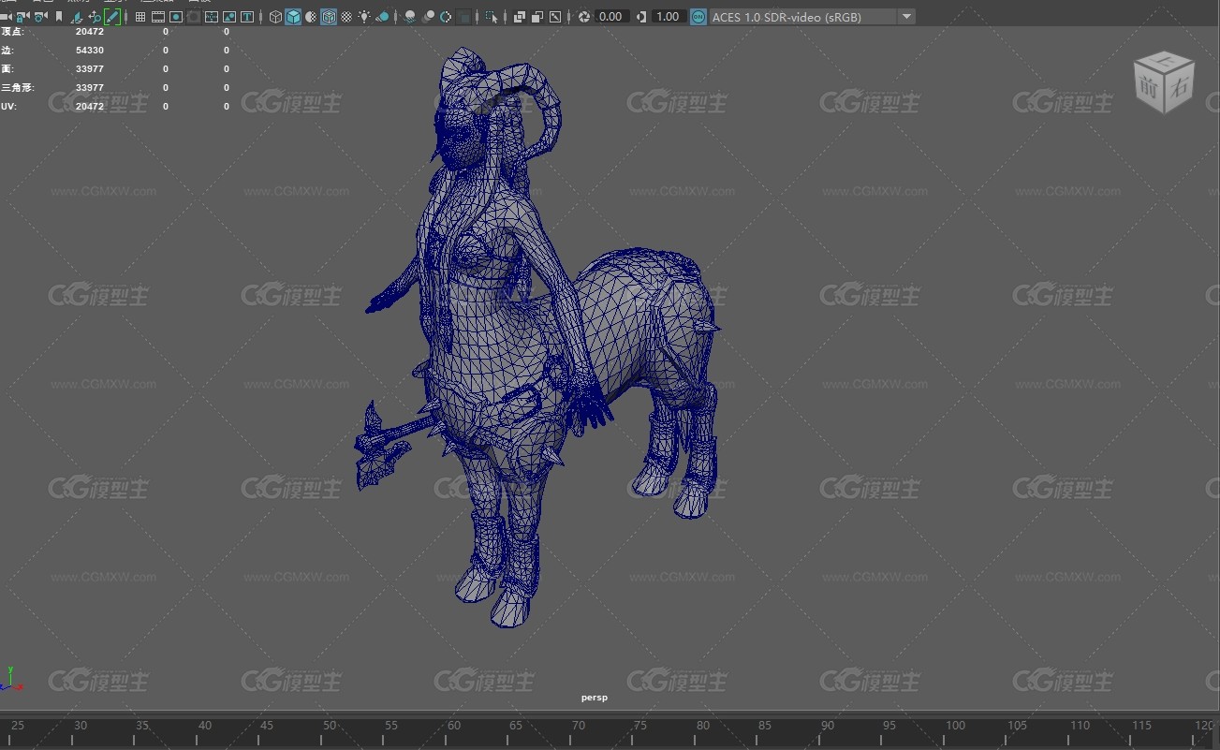
Task: Click the Select Camera icon
Action: (5, 17)
